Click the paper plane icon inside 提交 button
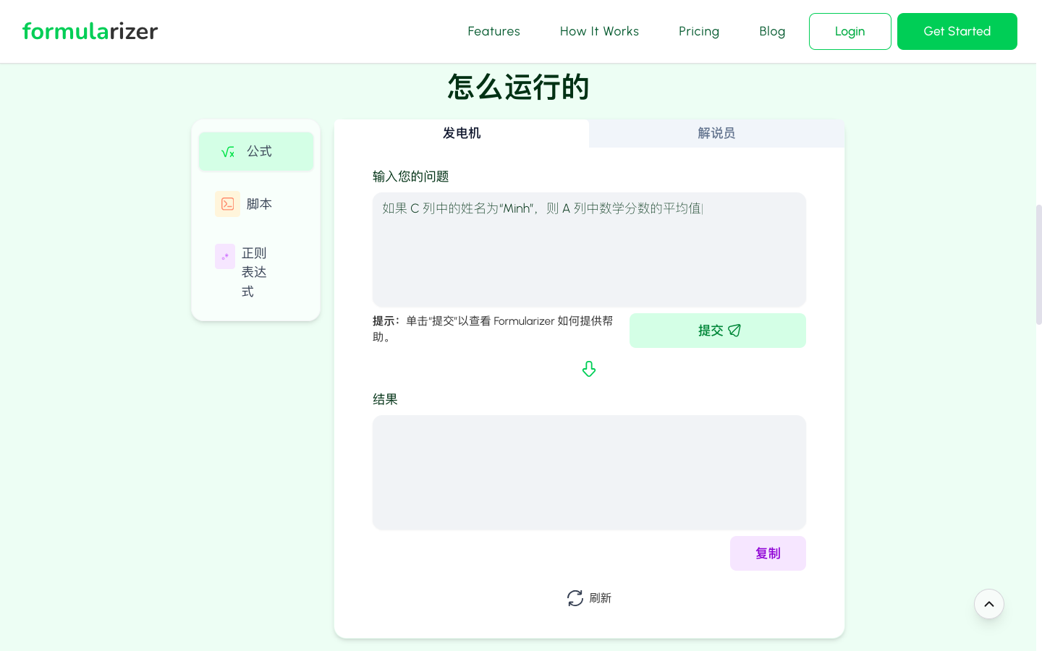Image resolution: width=1042 pixels, height=651 pixels. [x=734, y=330]
